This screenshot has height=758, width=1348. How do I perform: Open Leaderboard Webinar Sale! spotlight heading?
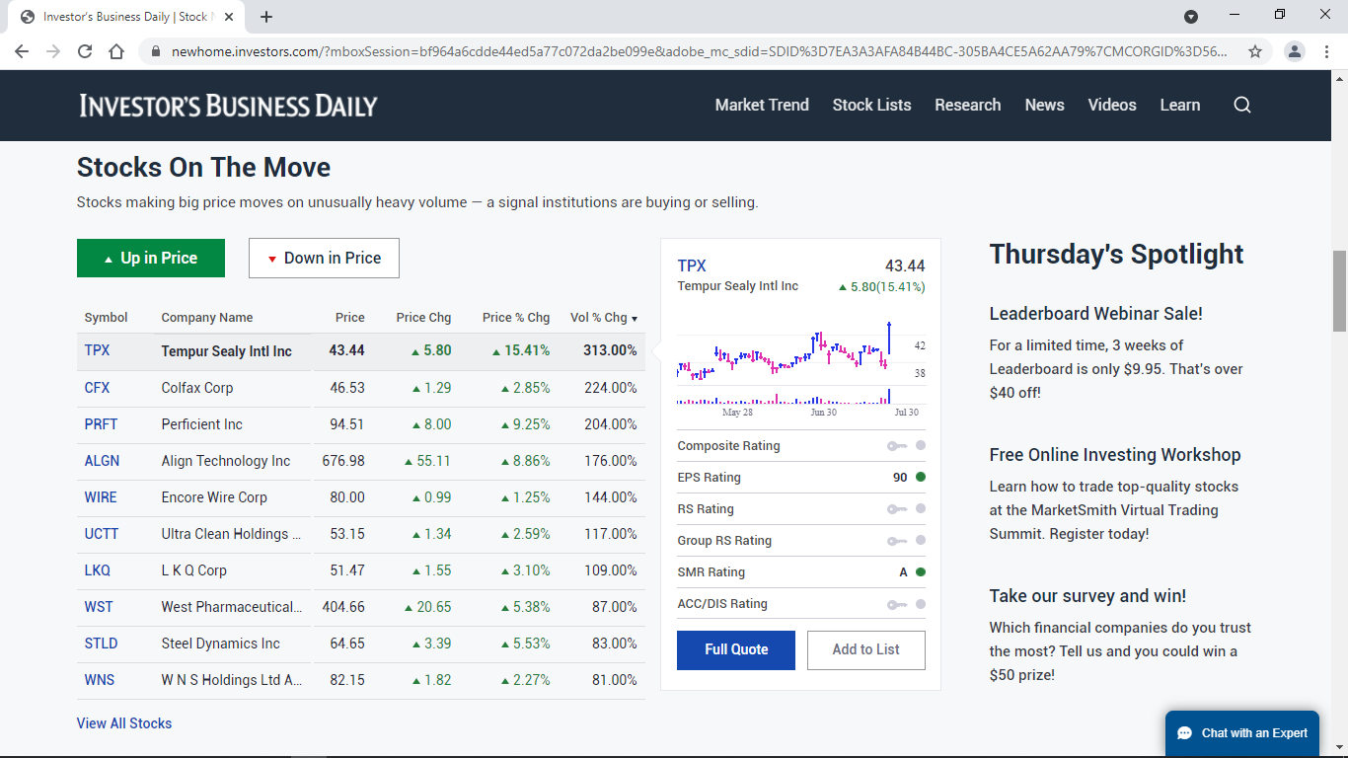(x=1096, y=314)
